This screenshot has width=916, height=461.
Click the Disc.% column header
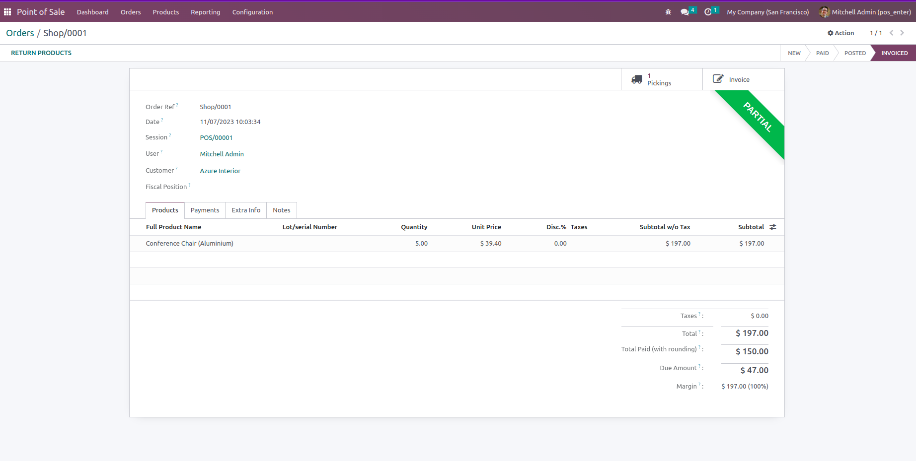tap(556, 227)
